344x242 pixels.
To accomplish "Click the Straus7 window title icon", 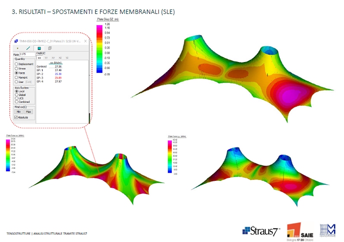I will [16, 41].
